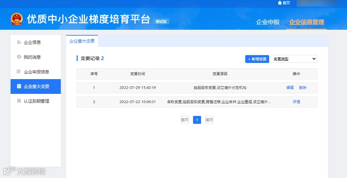Viewport: 347px width, 178px height.
Task: Click the 企业信息 building icon
Action: point(19,42)
